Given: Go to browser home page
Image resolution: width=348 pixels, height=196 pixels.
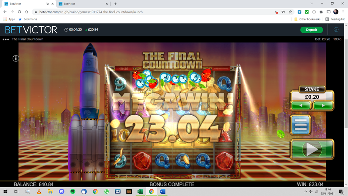Looking at the screenshot, I should (x=27, y=12).
